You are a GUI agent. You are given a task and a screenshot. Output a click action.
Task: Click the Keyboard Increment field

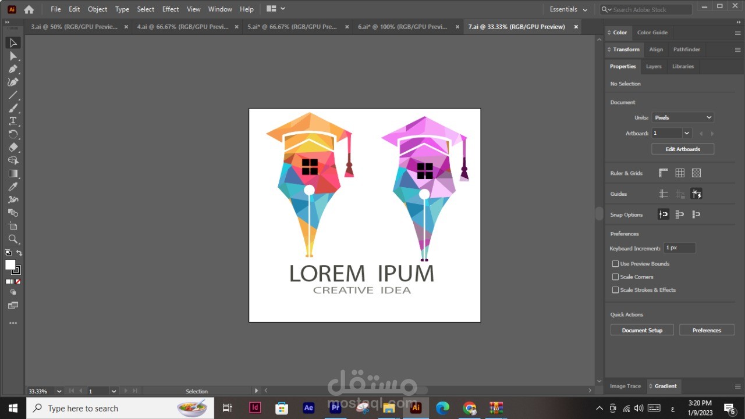click(679, 248)
